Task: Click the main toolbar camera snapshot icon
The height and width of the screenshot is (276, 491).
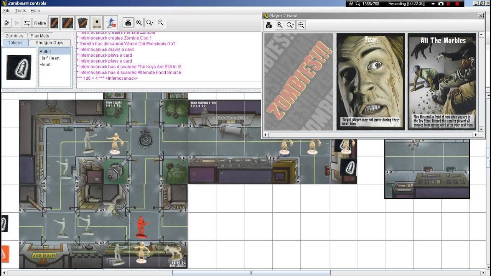Action: point(129,23)
